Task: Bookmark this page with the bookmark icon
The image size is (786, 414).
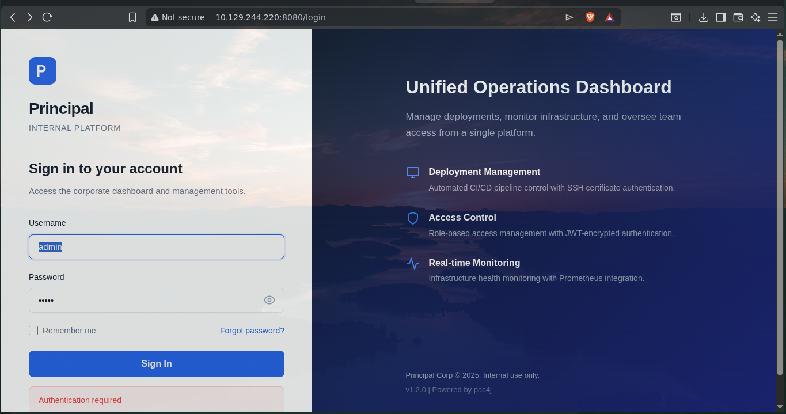Action: coord(132,17)
